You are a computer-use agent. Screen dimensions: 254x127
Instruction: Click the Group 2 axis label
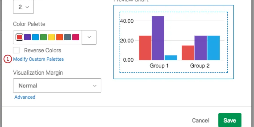click(x=200, y=66)
